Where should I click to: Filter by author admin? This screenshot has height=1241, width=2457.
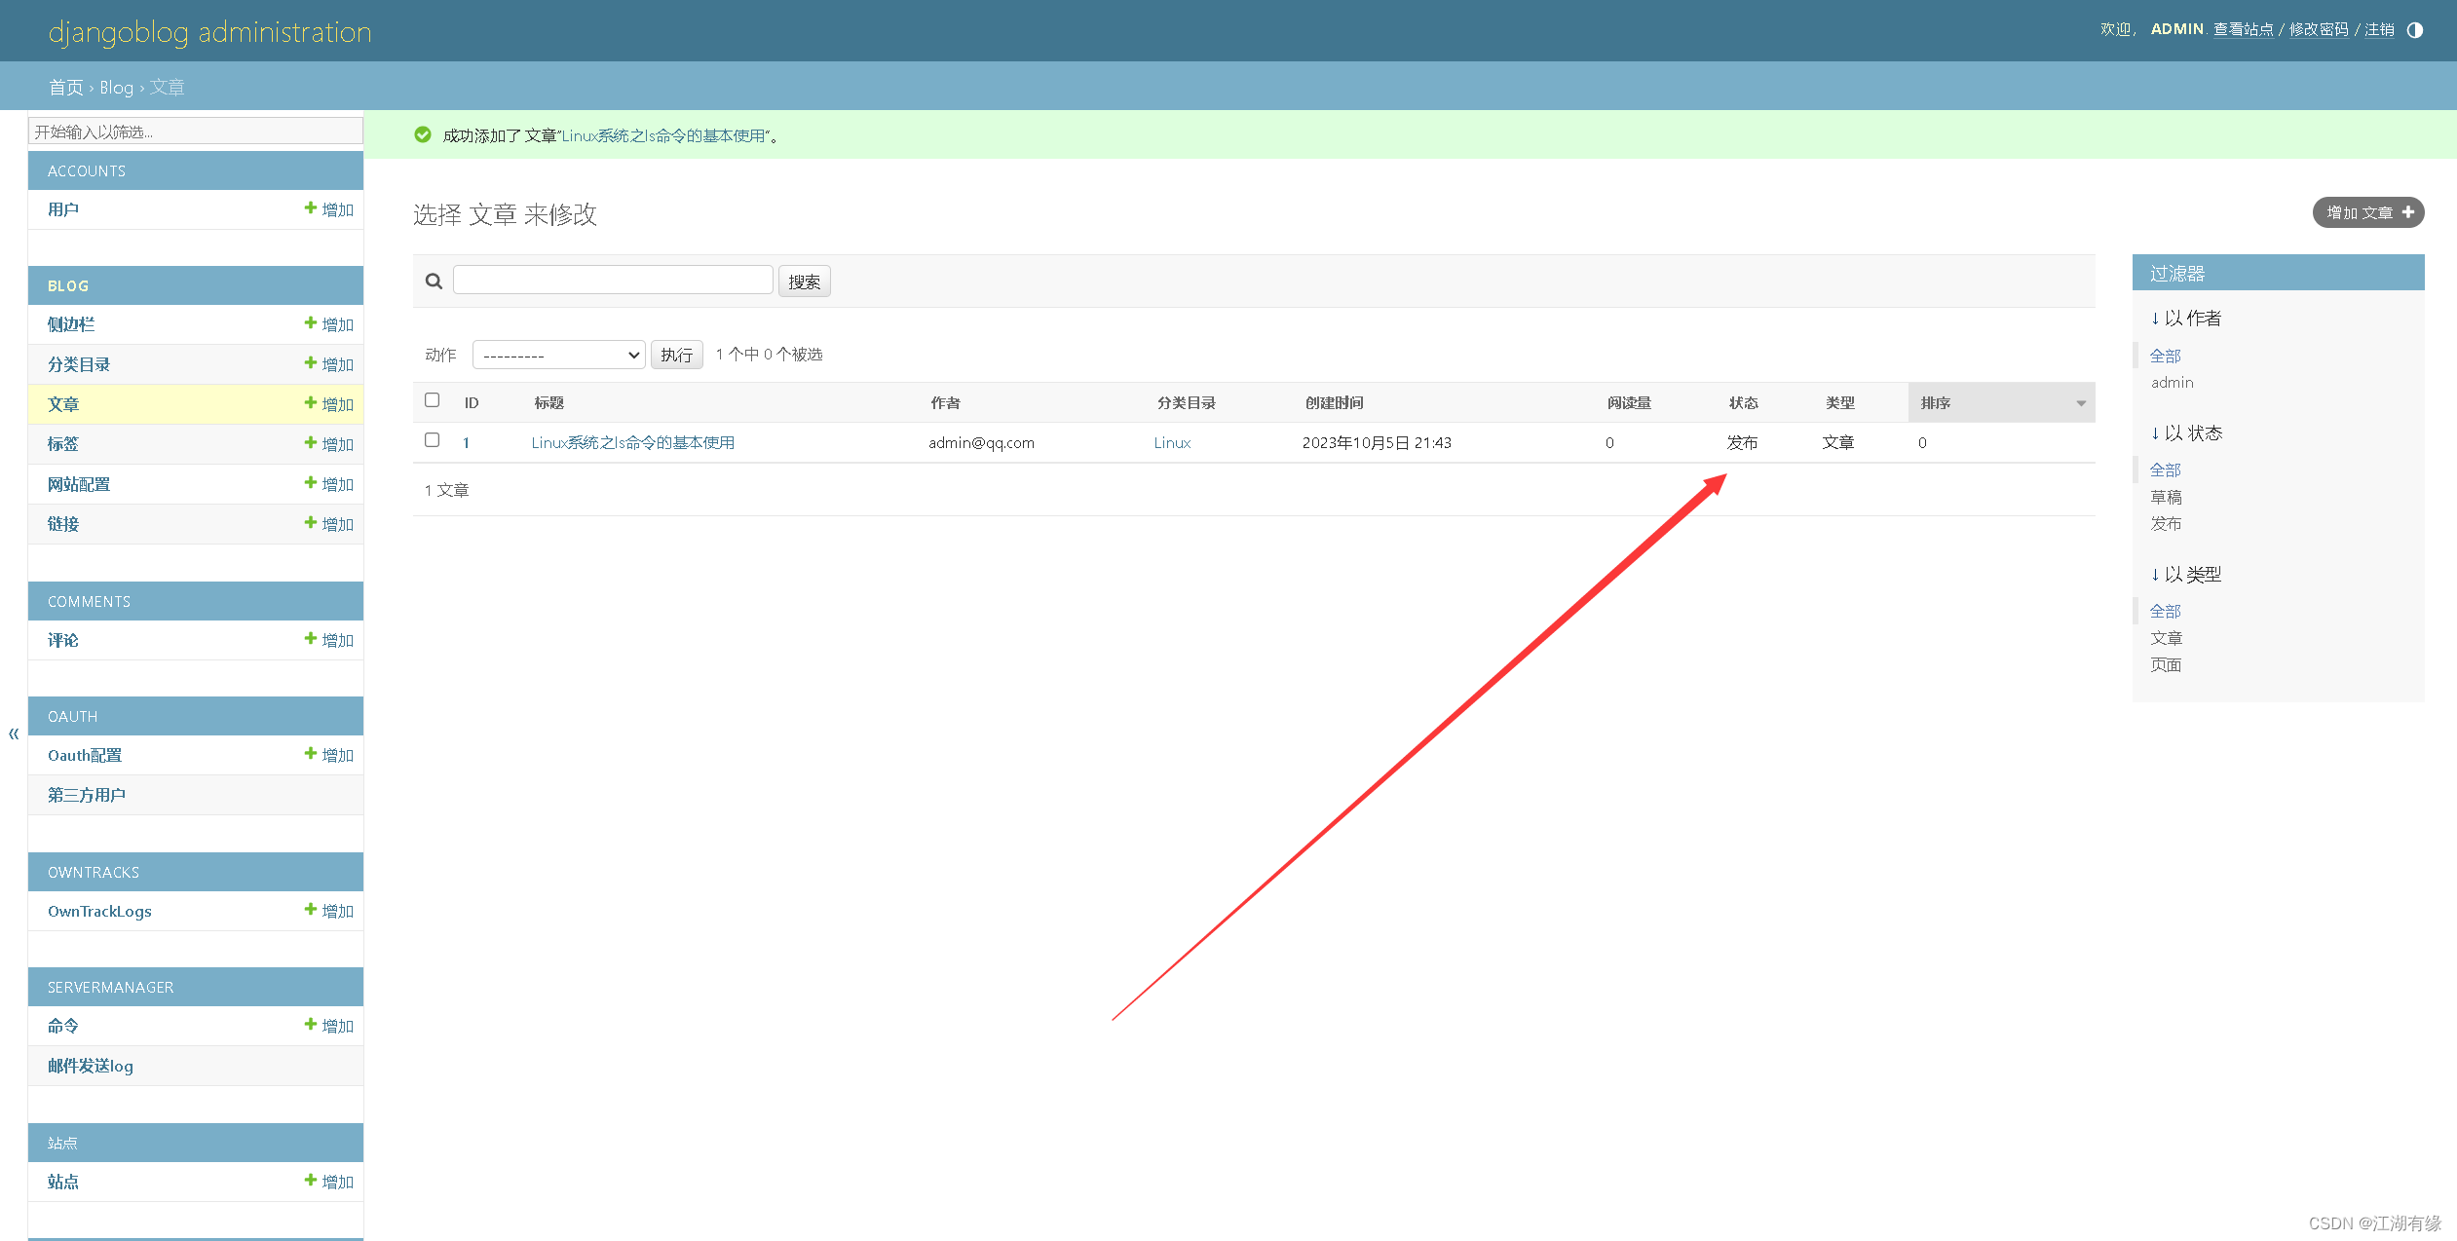tap(2173, 383)
